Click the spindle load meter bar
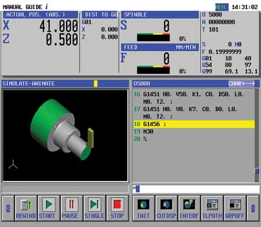The height and width of the screenshot is (227, 261). [153, 37]
